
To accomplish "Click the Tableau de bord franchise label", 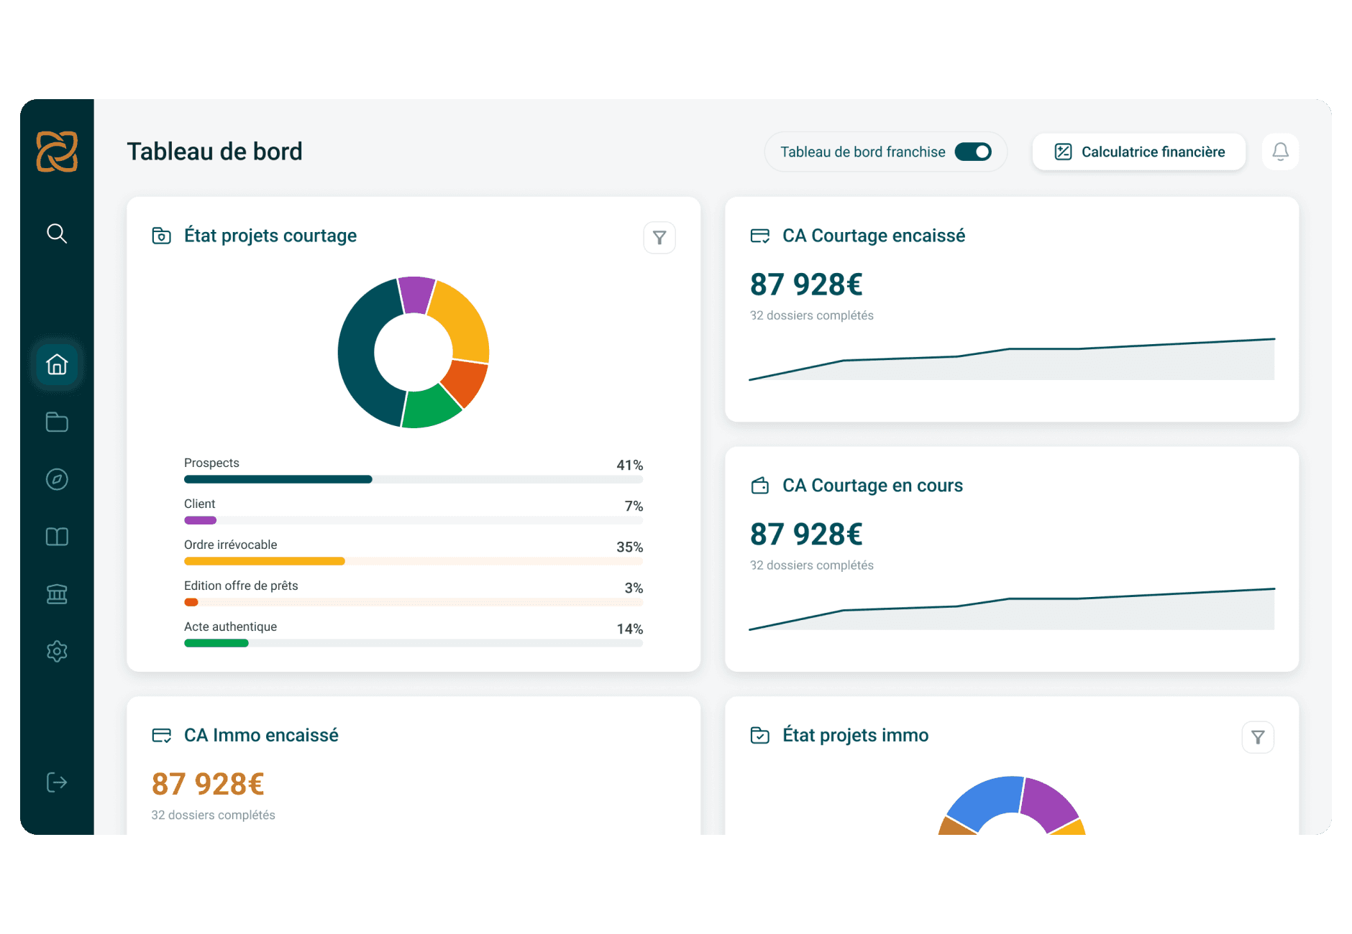I will click(x=862, y=152).
